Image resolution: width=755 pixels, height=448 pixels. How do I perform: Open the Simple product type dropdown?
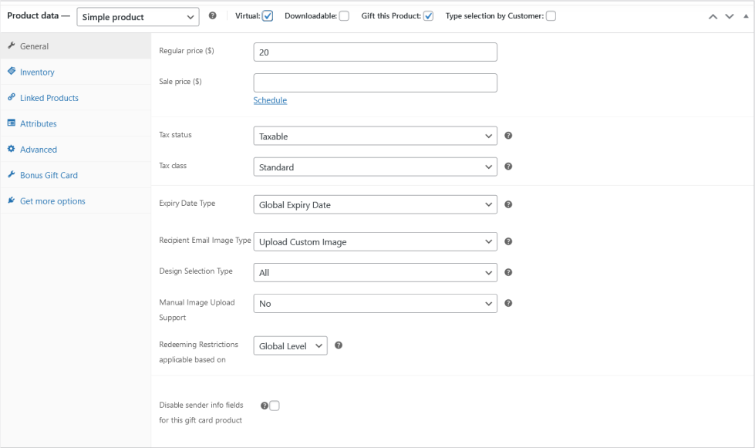tap(138, 17)
